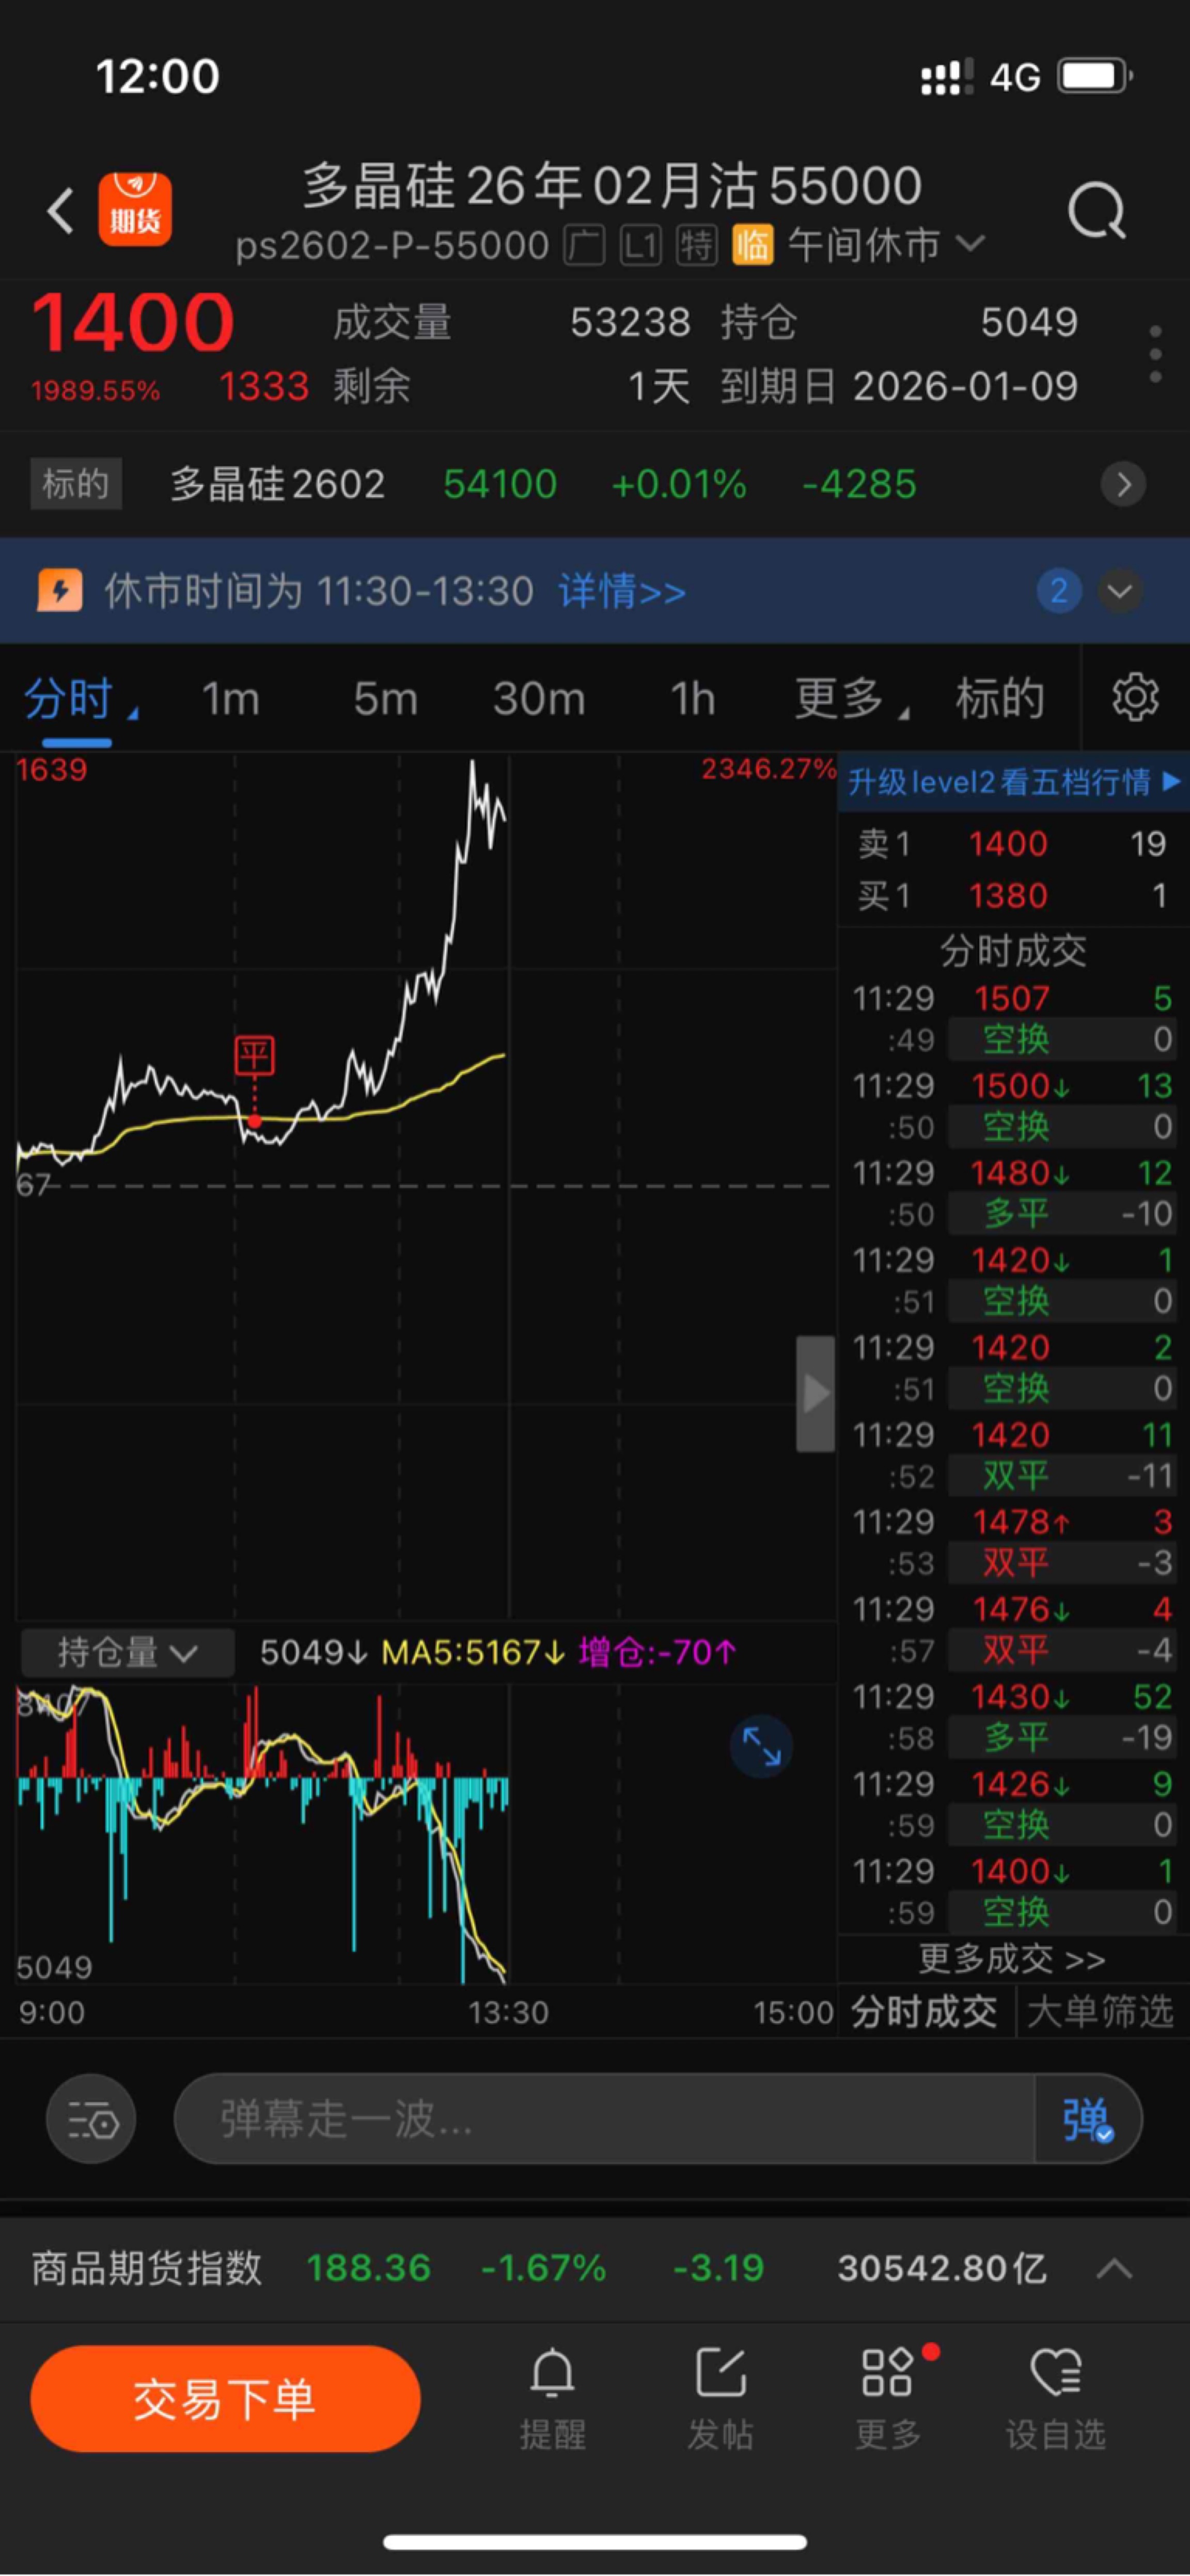Tap the 弹幕走一波 input field
This screenshot has width=1190, height=2576.
[600, 2119]
